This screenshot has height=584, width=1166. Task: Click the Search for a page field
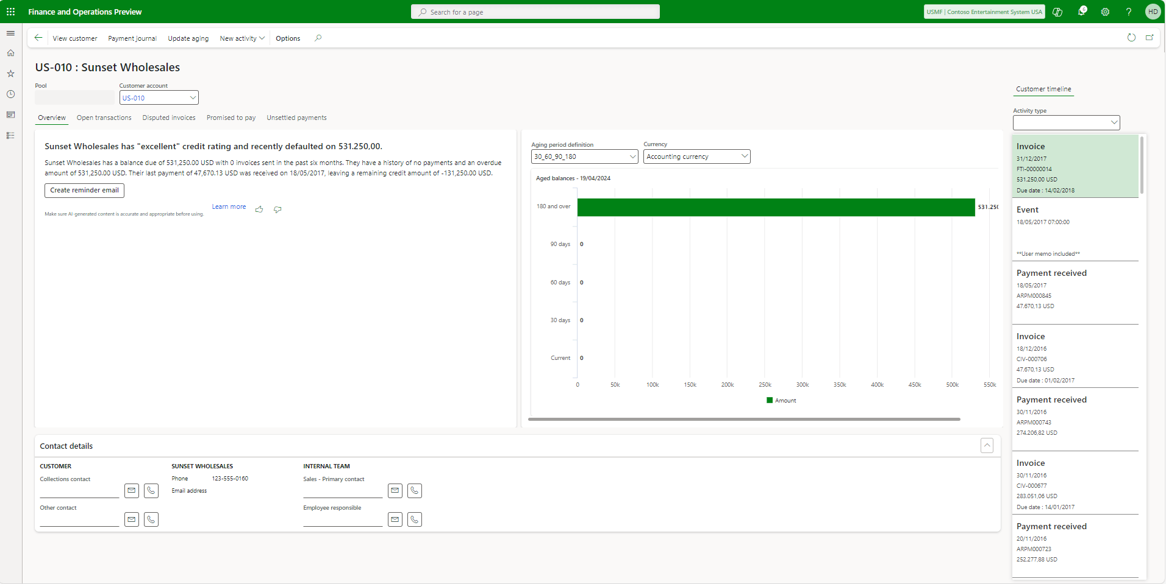pos(535,12)
